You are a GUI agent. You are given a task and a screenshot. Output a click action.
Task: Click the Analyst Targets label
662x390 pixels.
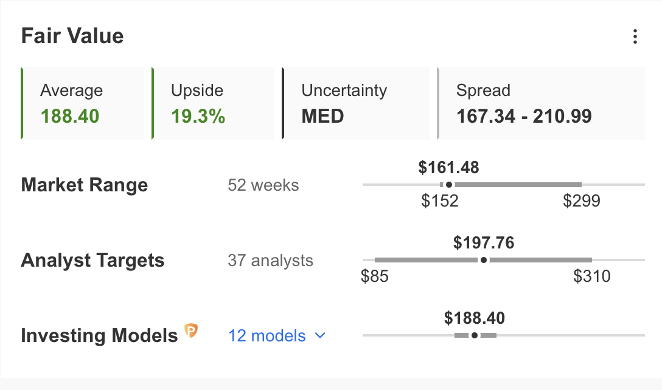point(93,260)
